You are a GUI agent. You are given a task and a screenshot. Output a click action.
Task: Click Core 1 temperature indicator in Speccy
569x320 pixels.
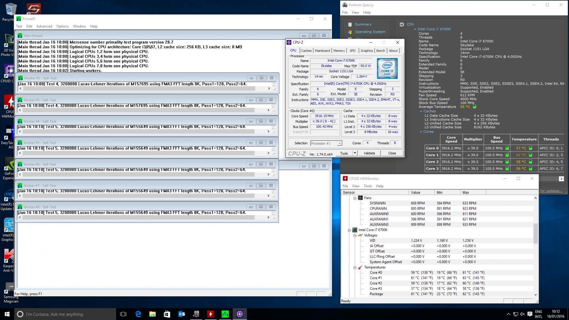[530, 155]
